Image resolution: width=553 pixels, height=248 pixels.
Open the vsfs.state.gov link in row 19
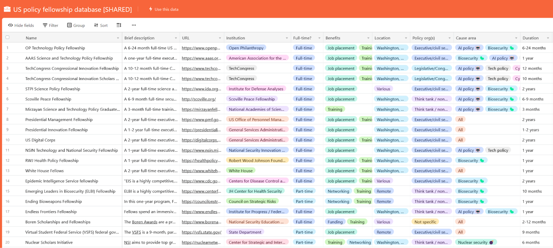click(201, 232)
